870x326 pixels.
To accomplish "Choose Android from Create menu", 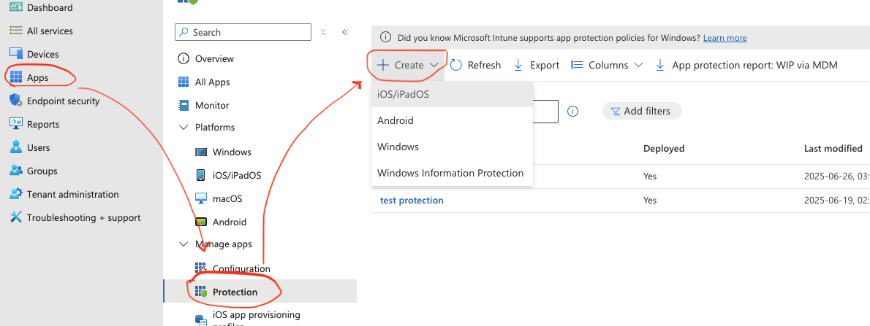I will pyautogui.click(x=453, y=120).
